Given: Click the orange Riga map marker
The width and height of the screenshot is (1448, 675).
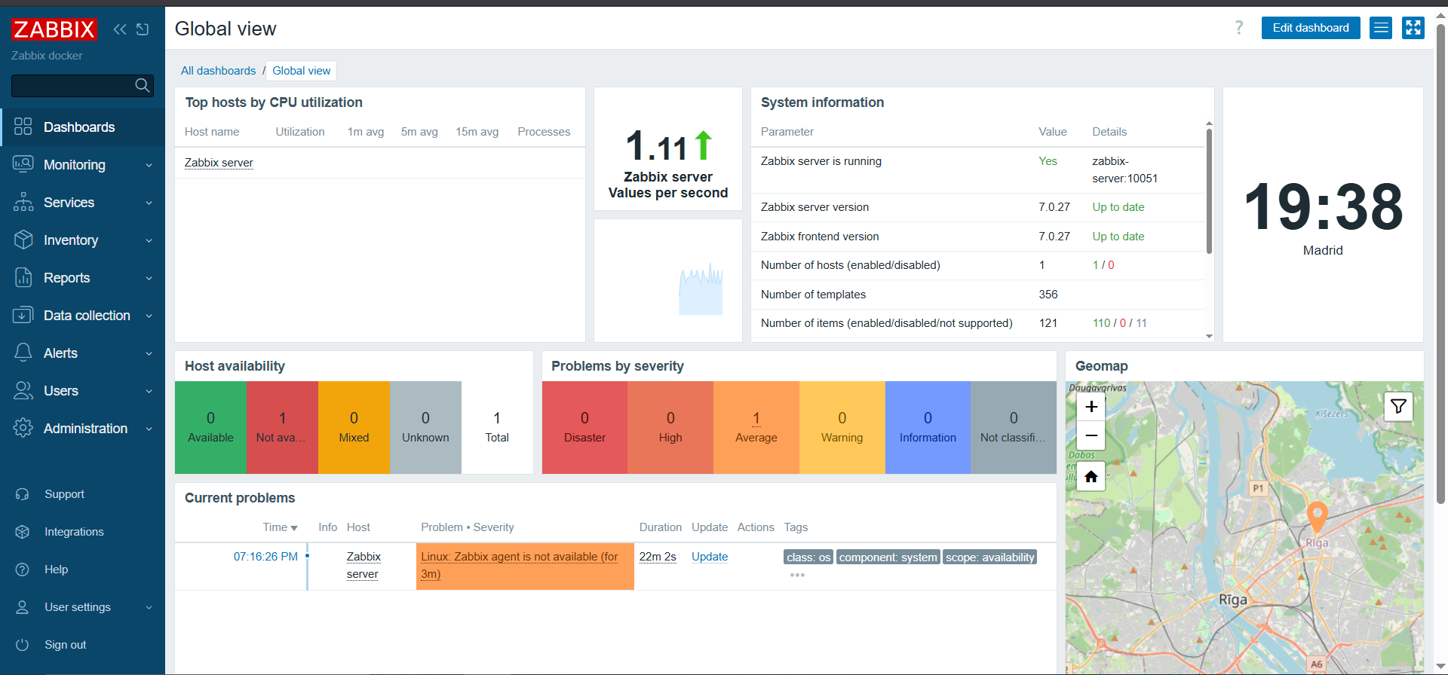Looking at the screenshot, I should pos(1317,517).
